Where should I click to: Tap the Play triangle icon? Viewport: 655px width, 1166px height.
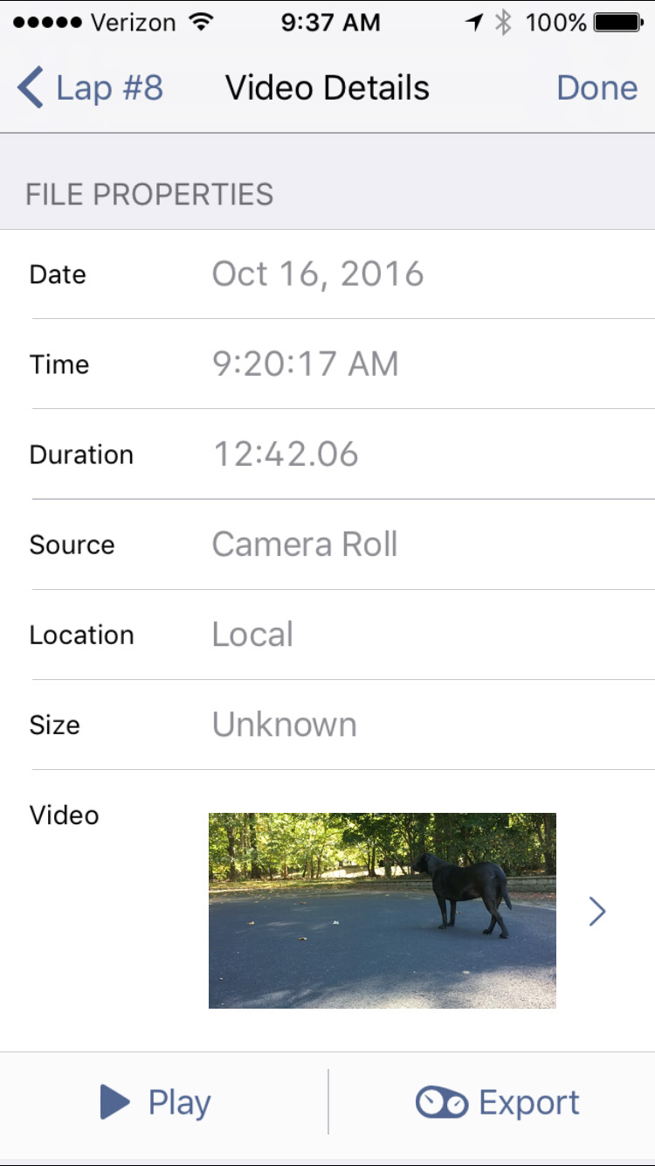coord(114,1102)
